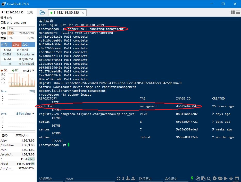Image resolution: width=241 pixels, height=182 pixels.
Task: Click the network traffic graph
Action: click(x=22, y=80)
